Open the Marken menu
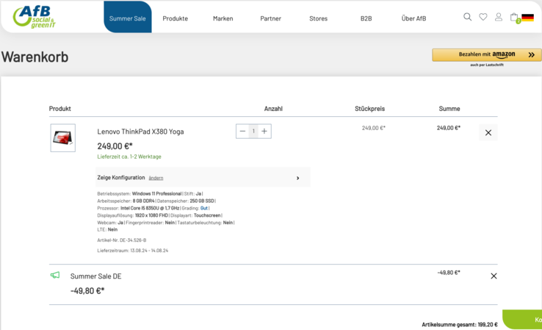Screen dimensions: 542x330 point(223,18)
